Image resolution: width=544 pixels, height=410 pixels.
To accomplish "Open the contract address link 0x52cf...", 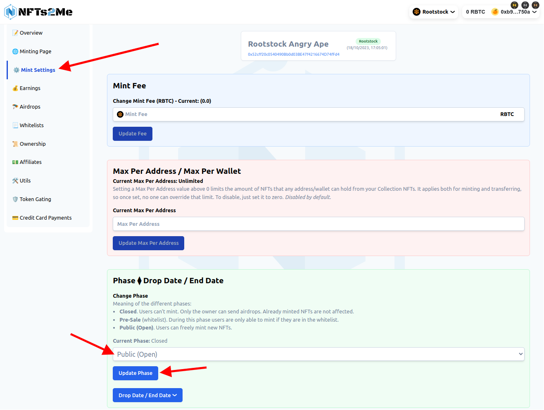I will point(294,54).
